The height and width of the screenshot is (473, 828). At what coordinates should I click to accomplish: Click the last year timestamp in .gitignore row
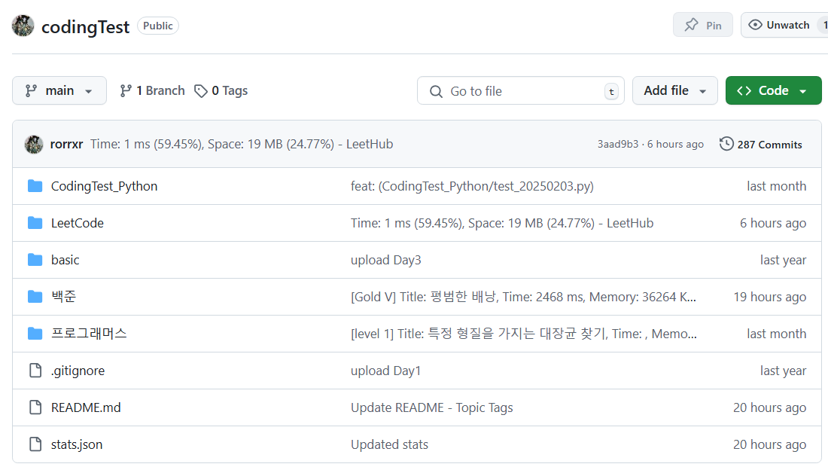click(783, 371)
